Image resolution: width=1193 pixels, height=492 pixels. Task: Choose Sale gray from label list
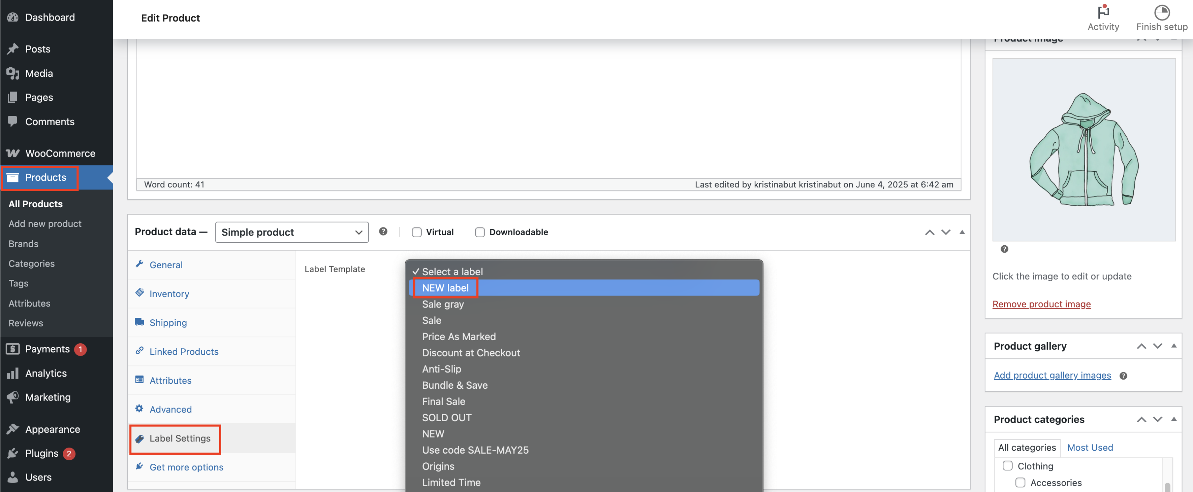[x=584, y=304]
